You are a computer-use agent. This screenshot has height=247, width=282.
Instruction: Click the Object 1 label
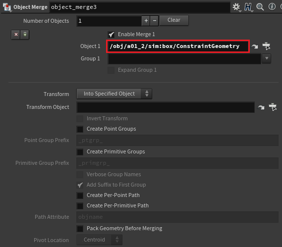90,47
